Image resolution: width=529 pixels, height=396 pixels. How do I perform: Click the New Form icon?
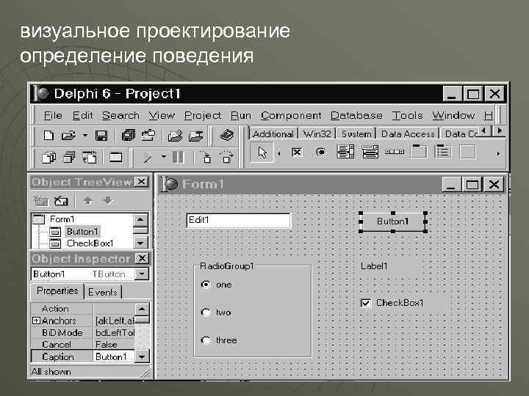coord(116,157)
